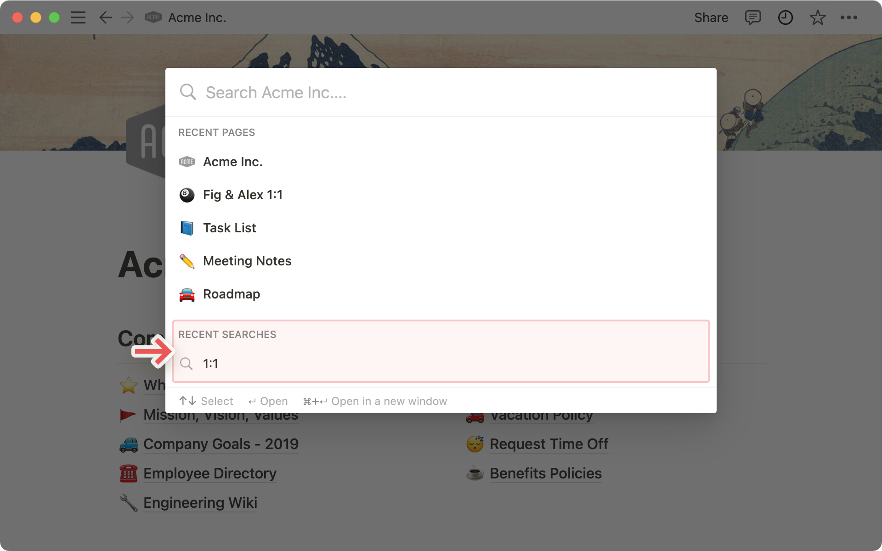Select the recent search "1:1"

click(x=211, y=364)
